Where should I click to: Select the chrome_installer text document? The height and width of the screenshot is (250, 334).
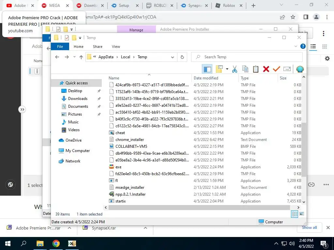(129, 140)
